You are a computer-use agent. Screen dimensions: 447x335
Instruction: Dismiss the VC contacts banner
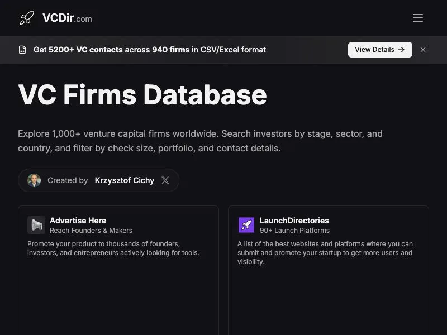(423, 50)
